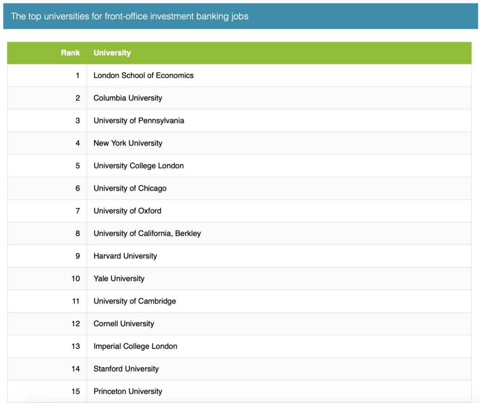Select the Columbia University cell

click(279, 98)
